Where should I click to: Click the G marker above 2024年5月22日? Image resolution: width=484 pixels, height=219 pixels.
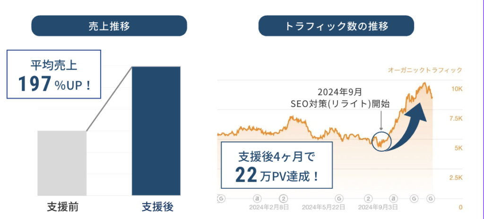[339, 198]
